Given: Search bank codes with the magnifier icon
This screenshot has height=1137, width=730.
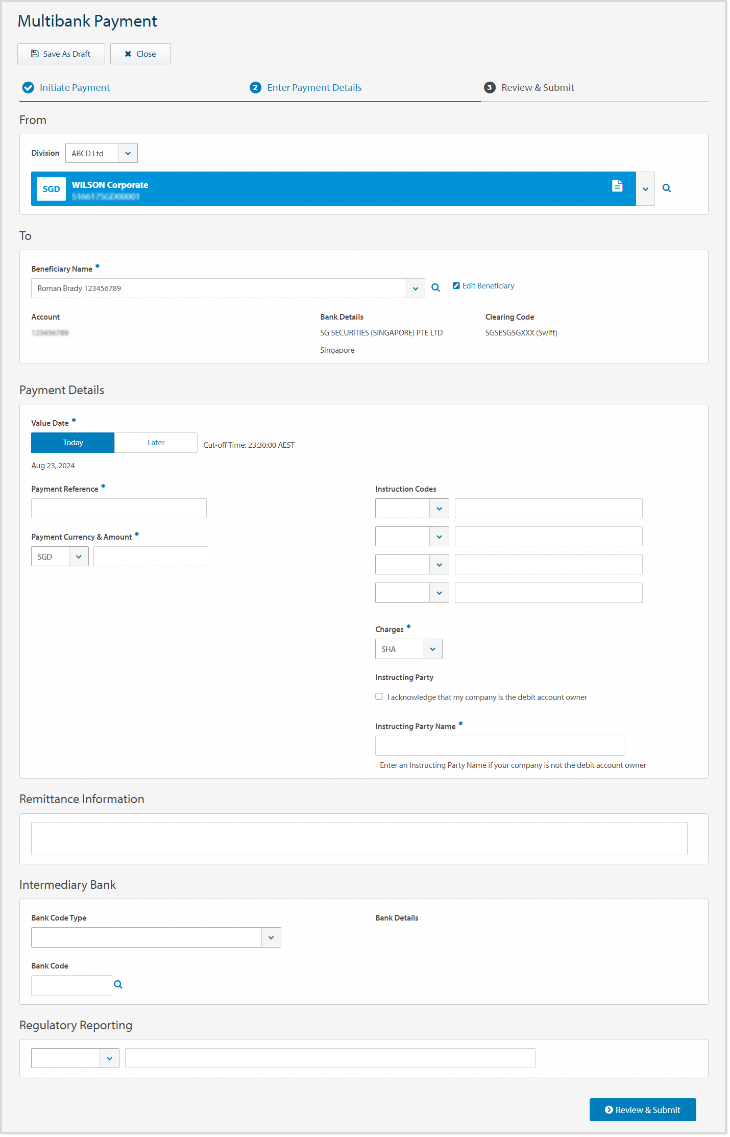Looking at the screenshot, I should coord(118,984).
